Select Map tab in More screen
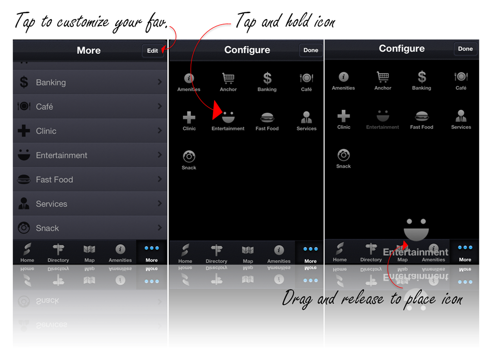484x353 pixels. [89, 253]
